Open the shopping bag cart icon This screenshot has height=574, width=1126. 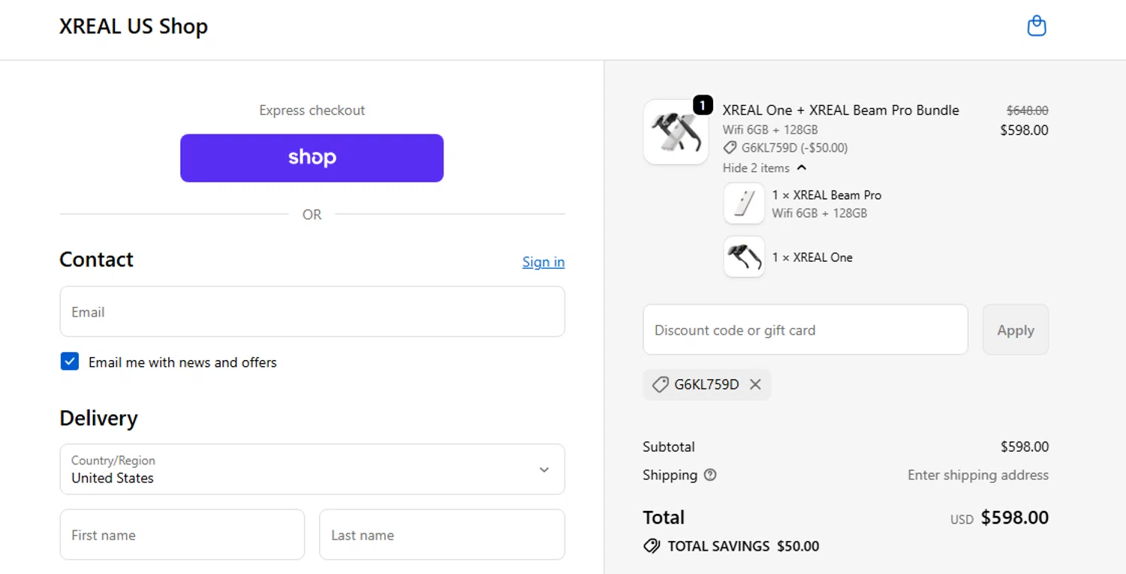click(1037, 26)
